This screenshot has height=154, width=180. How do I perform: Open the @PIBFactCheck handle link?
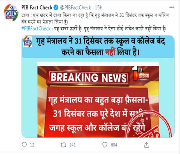click(75, 8)
